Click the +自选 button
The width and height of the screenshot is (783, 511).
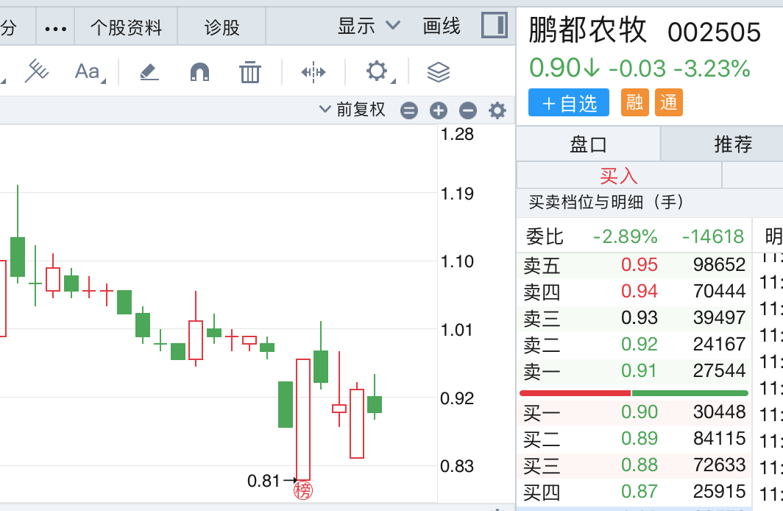[x=569, y=103]
